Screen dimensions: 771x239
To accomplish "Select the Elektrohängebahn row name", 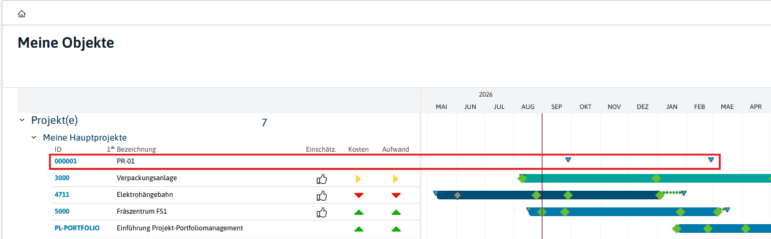I will (x=145, y=194).
